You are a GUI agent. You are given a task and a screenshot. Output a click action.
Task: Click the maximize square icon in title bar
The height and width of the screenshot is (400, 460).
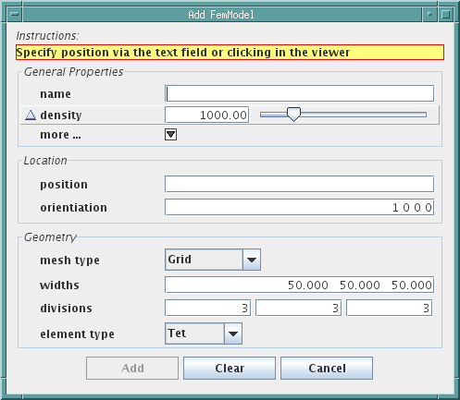tap(446, 14)
